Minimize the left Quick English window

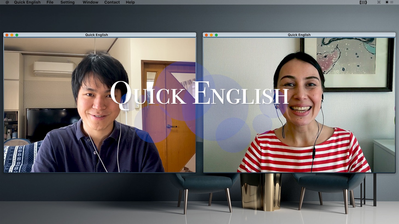click(12, 35)
